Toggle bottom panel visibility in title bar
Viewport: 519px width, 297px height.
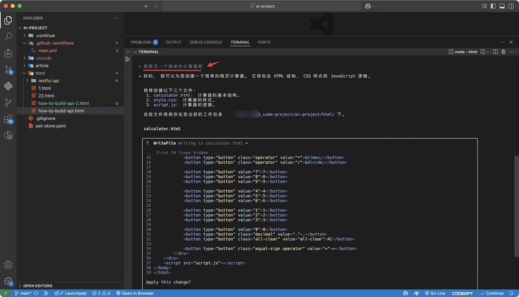[502, 6]
